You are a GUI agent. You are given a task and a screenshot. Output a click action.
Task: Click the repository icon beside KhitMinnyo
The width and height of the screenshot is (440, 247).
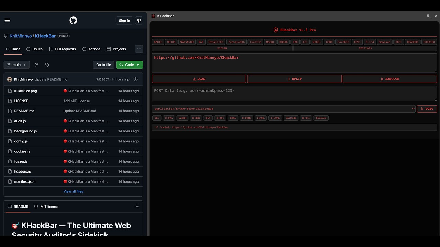(6, 36)
